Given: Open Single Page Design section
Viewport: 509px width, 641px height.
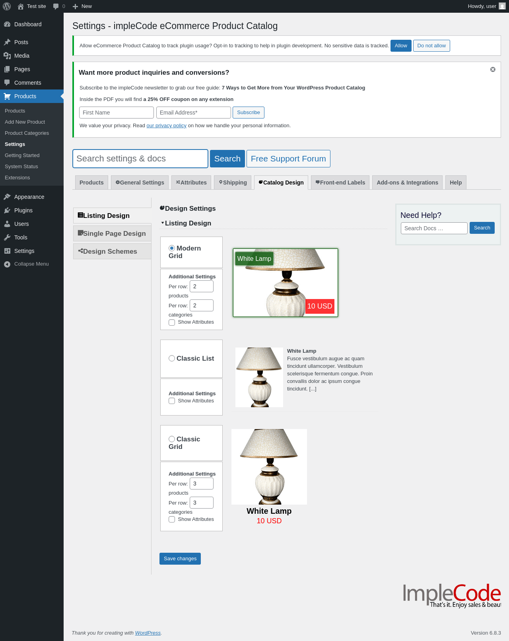Looking at the screenshot, I should coord(112,233).
